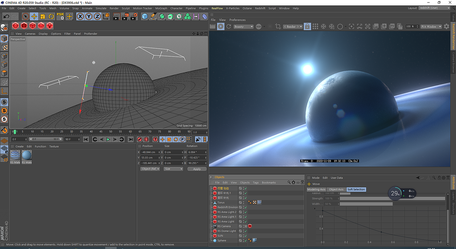Click the RenderView refresh icon

click(x=229, y=26)
